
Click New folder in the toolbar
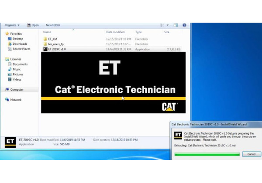(x=53, y=25)
